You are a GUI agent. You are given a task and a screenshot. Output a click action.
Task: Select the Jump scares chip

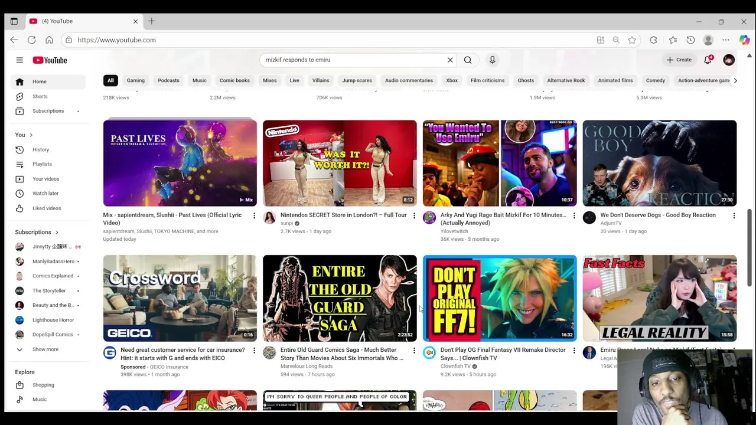coord(357,80)
